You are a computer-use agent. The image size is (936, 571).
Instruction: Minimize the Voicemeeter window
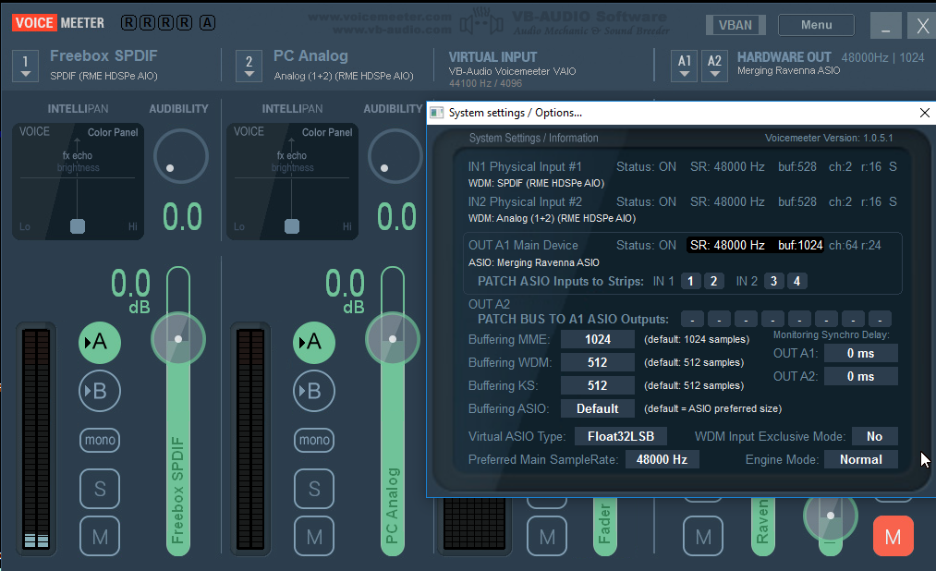coord(886,25)
